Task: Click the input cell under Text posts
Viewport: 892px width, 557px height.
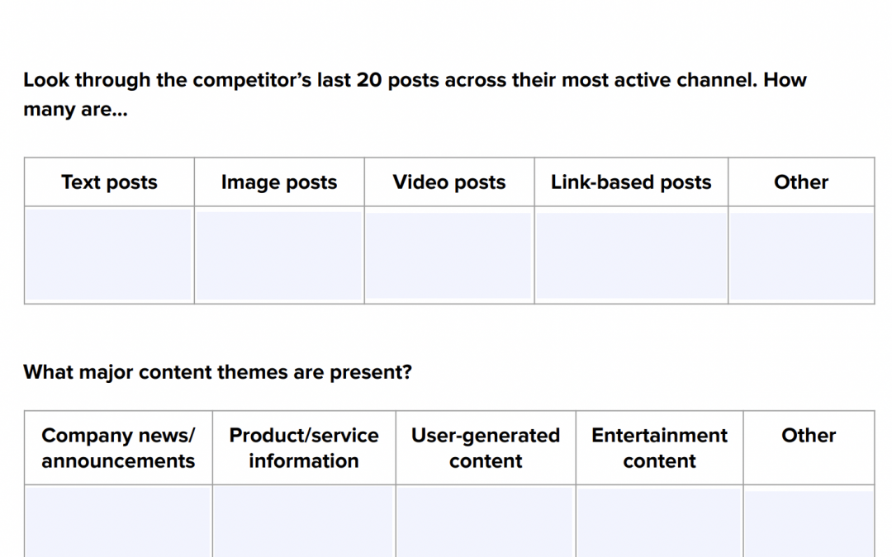Action: point(109,254)
